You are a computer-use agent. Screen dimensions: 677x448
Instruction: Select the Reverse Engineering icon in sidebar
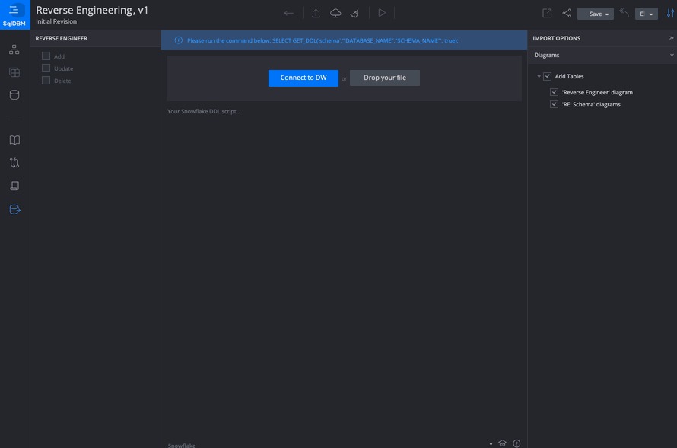pyautogui.click(x=14, y=208)
